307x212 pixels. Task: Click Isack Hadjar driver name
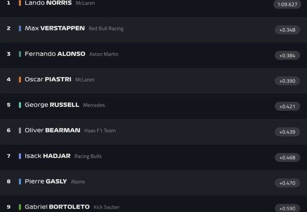47,156
